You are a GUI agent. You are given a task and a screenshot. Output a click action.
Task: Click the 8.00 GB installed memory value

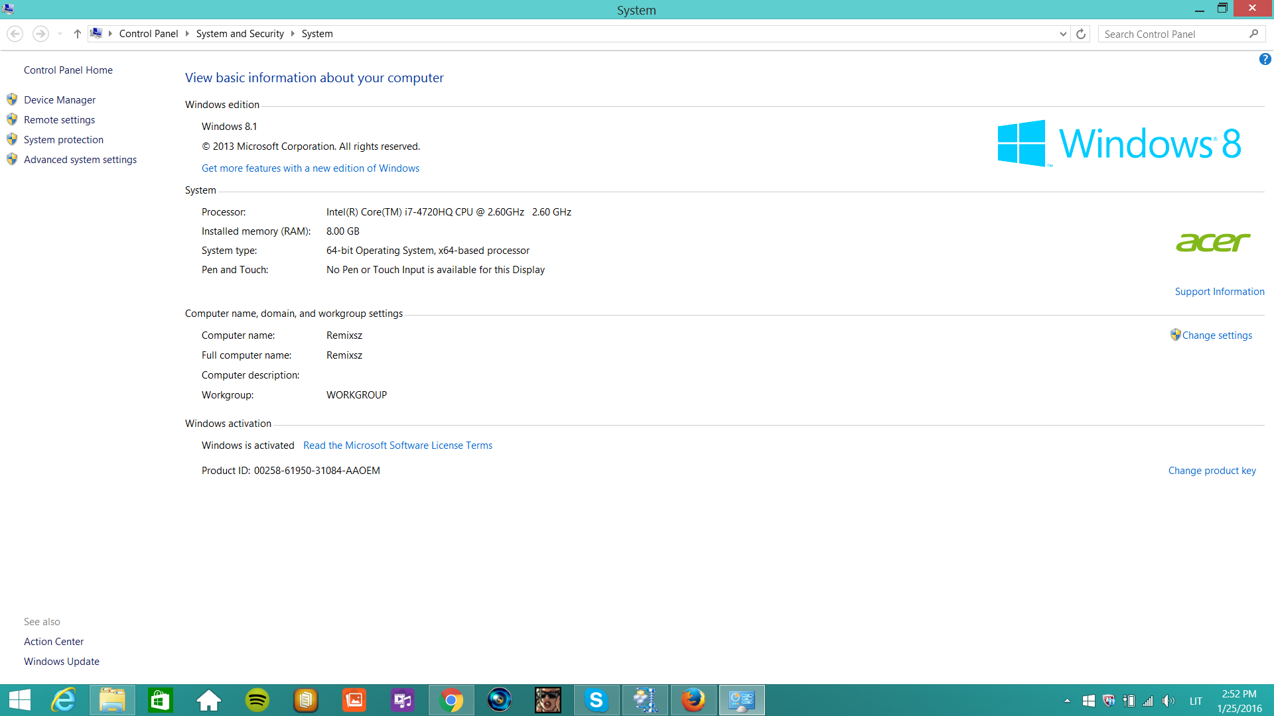pos(342,231)
